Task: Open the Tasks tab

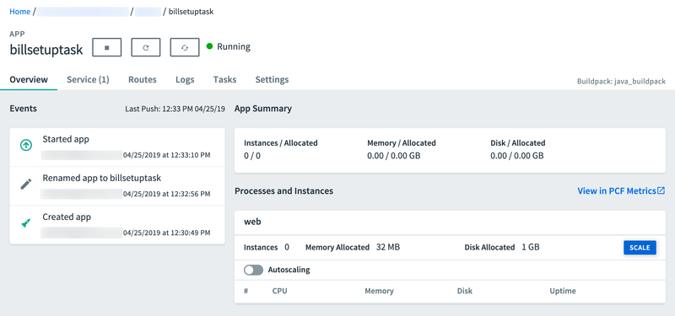Action: 224,79
